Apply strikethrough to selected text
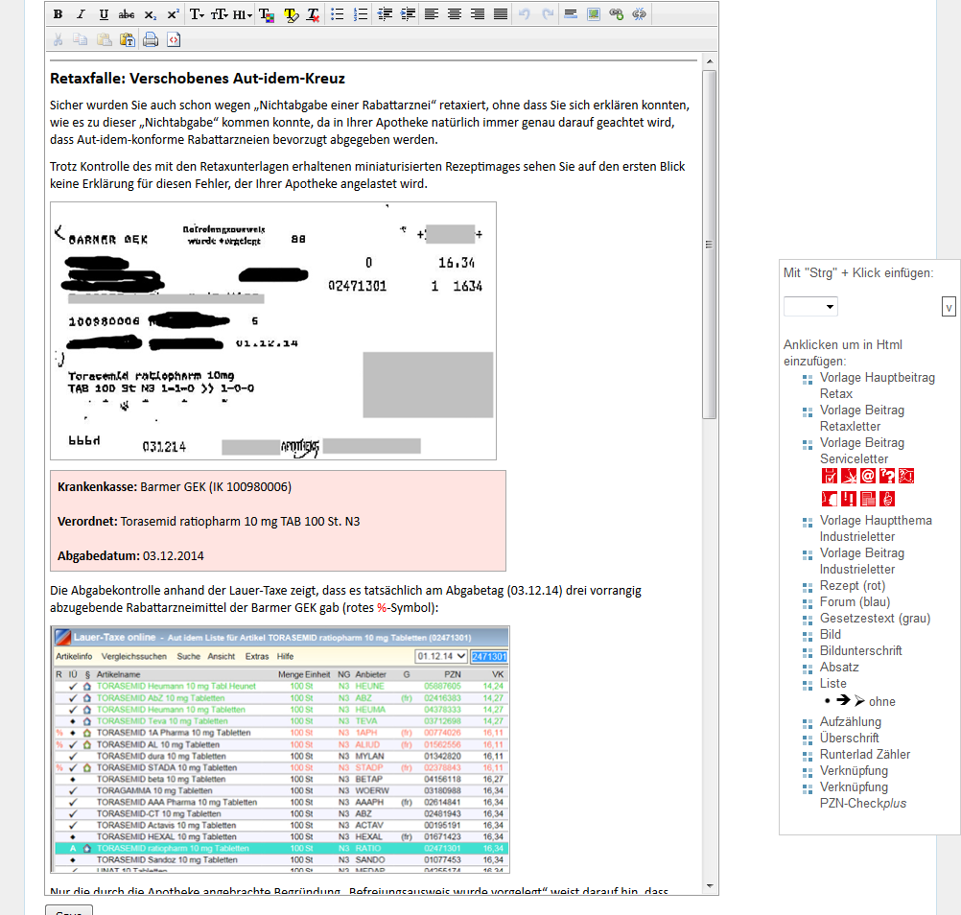 126,14
